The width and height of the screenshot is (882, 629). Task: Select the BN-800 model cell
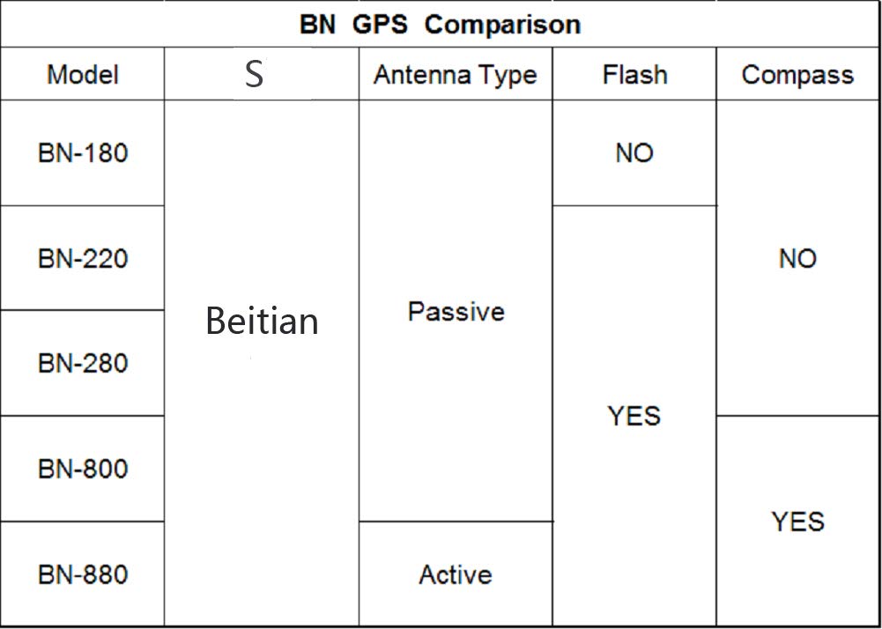[x=83, y=469]
